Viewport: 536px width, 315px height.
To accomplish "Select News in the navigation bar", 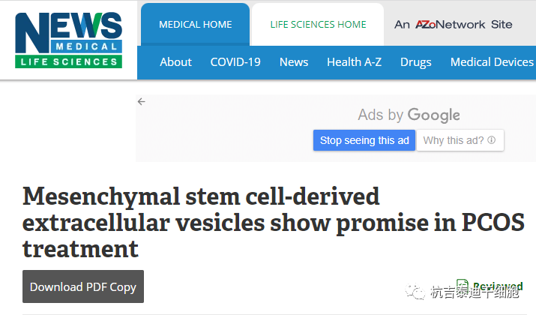I will (x=294, y=62).
